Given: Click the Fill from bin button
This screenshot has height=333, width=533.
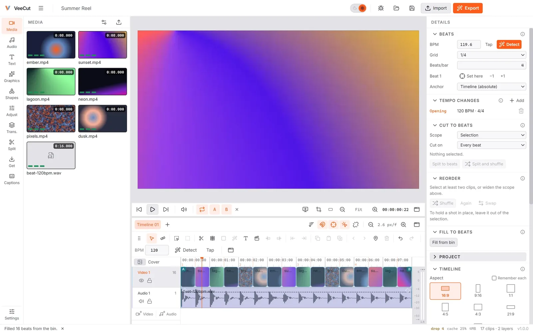Looking at the screenshot, I should (x=443, y=242).
